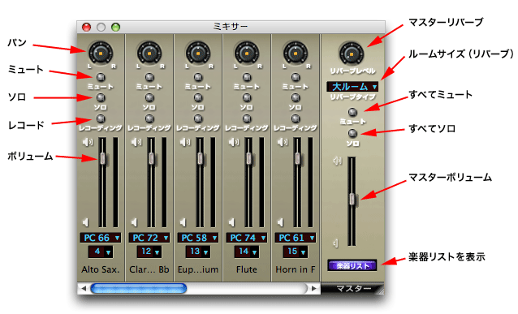Open the PC 66 program dropdown
The image size is (518, 314).
point(101,238)
